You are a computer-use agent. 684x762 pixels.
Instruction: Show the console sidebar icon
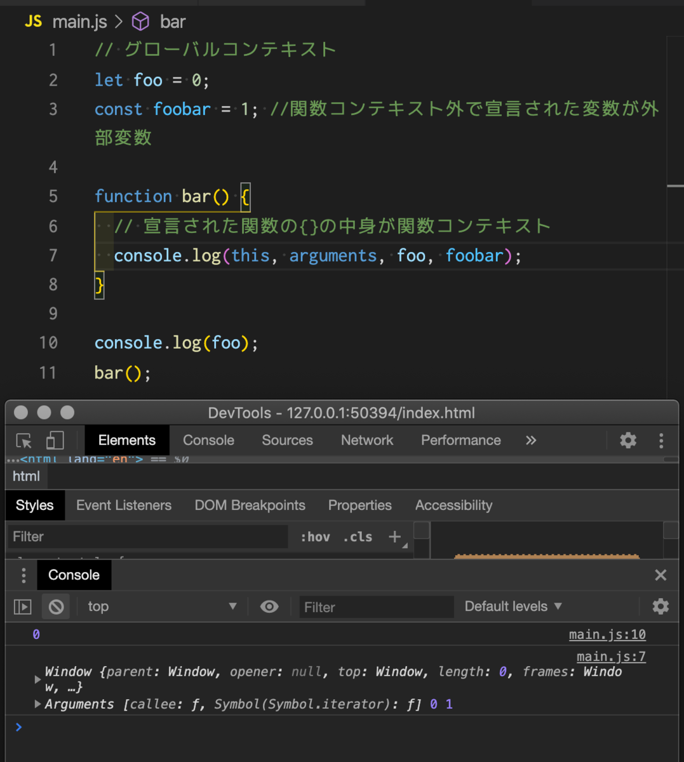click(x=22, y=607)
